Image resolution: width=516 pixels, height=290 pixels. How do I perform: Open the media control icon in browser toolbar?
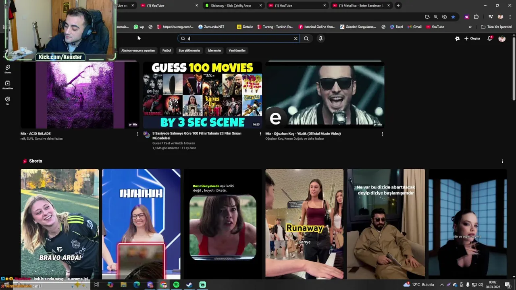(x=491, y=17)
